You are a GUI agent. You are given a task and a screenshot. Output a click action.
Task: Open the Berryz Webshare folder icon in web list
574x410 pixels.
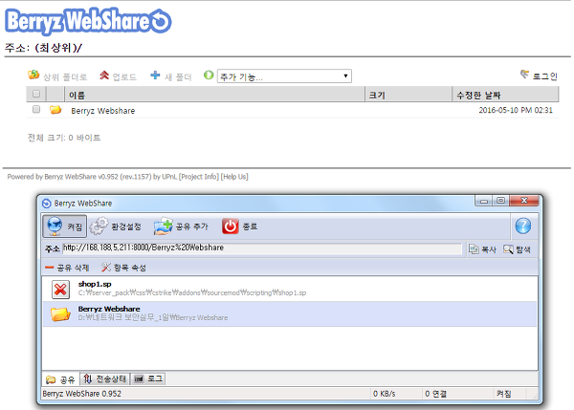[x=55, y=109]
